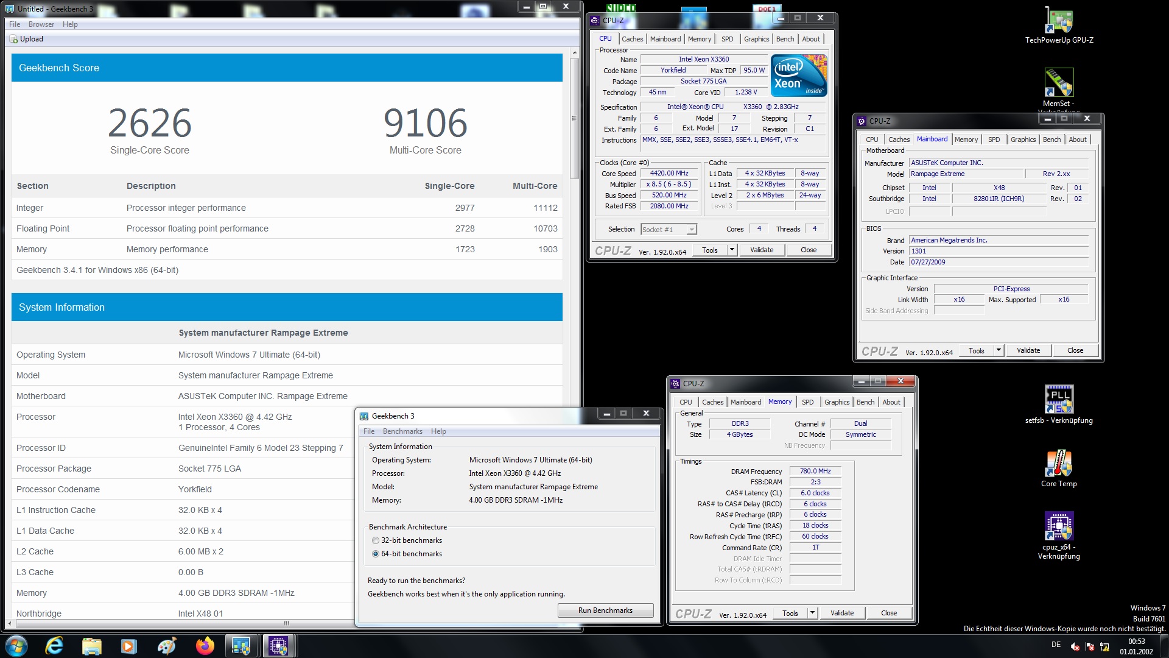
Task: Click Close button in CPU-Z Memory window
Action: [x=888, y=613]
